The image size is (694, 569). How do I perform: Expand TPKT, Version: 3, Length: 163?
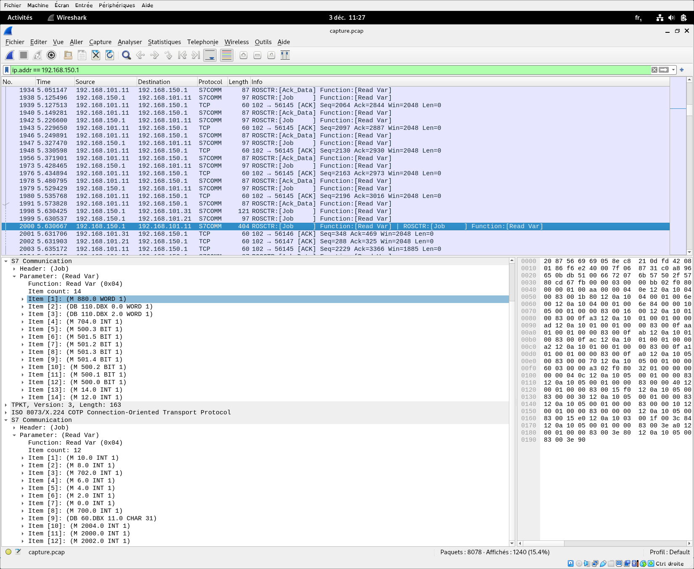click(6, 405)
